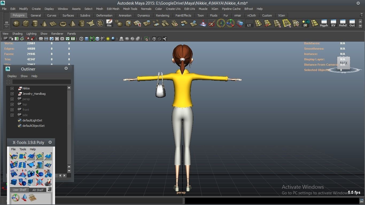The width and height of the screenshot is (365, 205).
Task: Click the MEL command line input field
Action: [x=119, y=201]
